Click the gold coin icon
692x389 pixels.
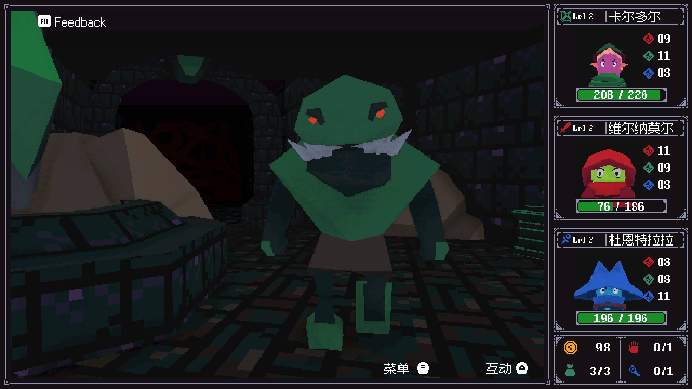pyautogui.click(x=570, y=347)
